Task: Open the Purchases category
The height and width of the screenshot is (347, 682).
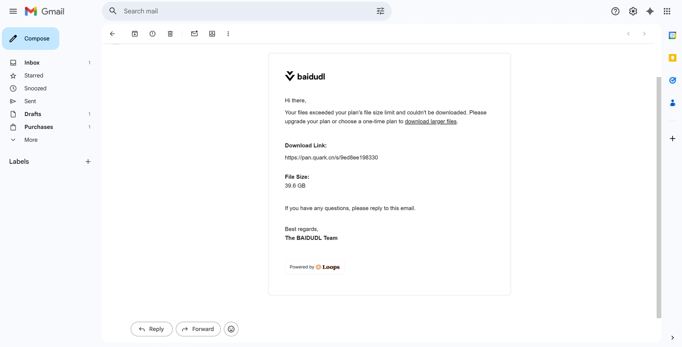Action: tap(38, 127)
